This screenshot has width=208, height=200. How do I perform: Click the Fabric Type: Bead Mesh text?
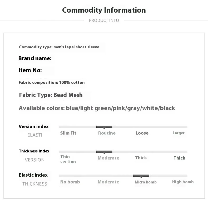coord(51,95)
